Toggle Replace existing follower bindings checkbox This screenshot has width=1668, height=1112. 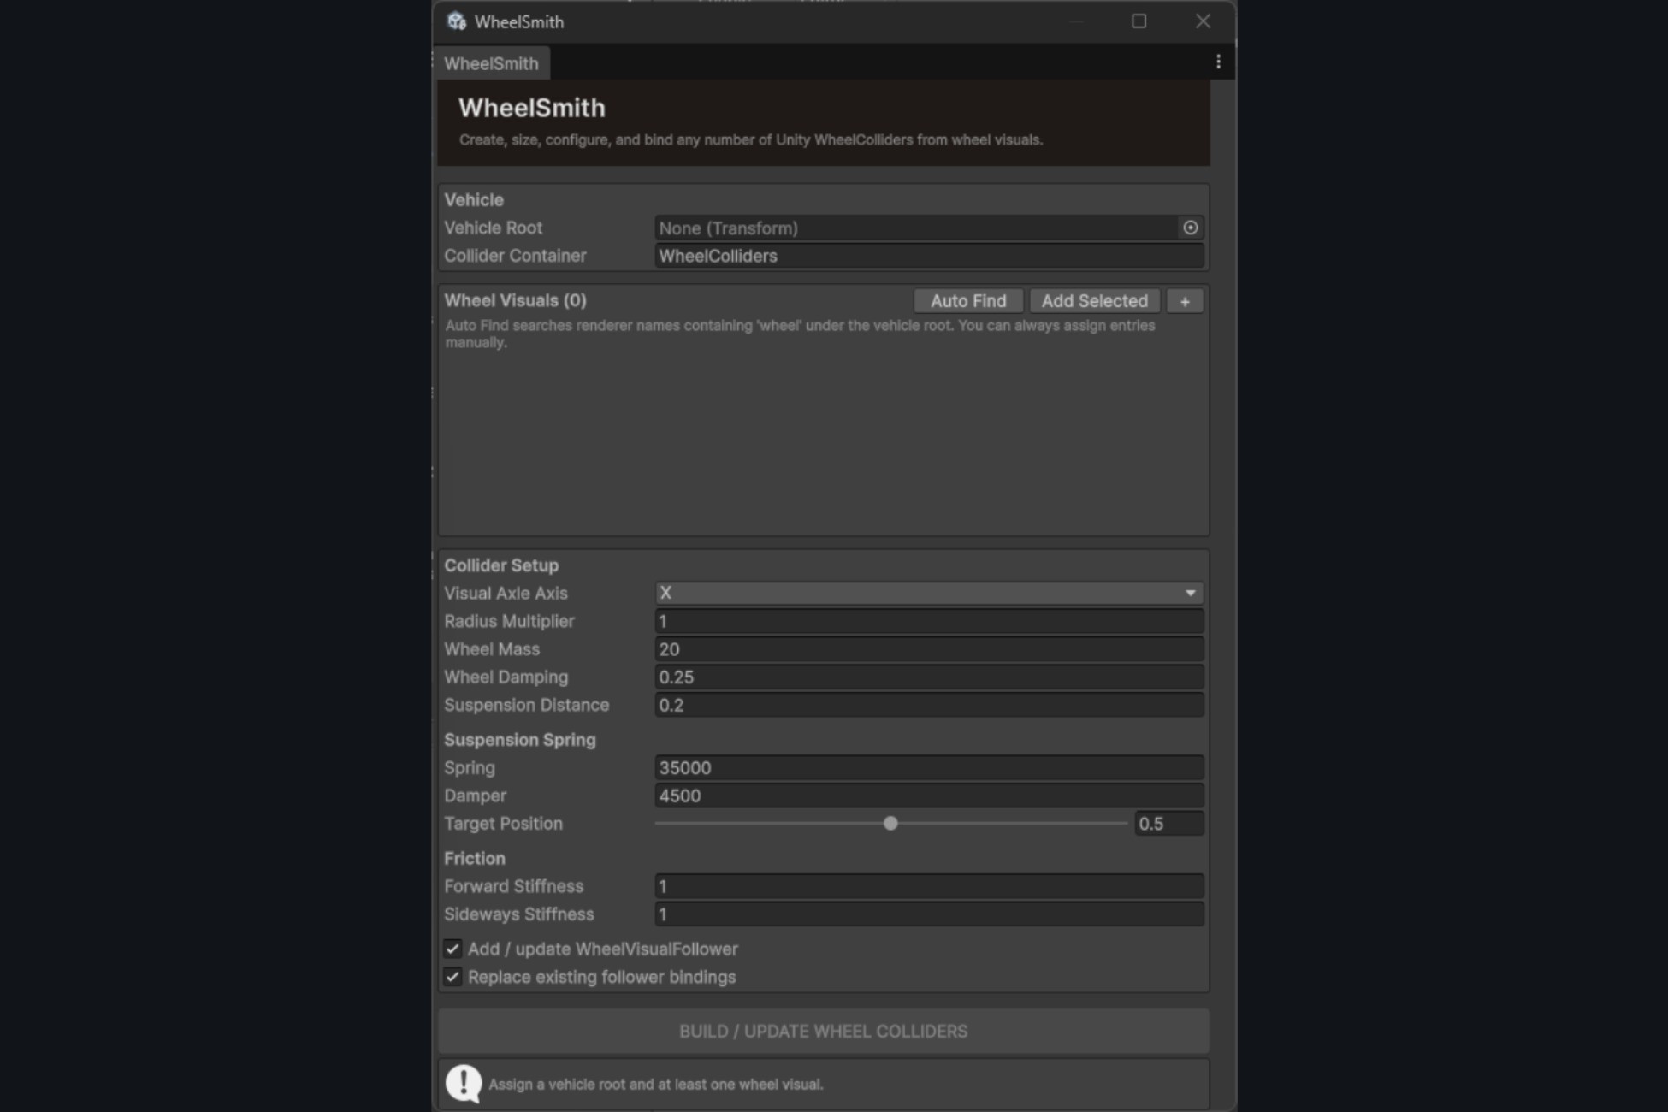coord(452,977)
